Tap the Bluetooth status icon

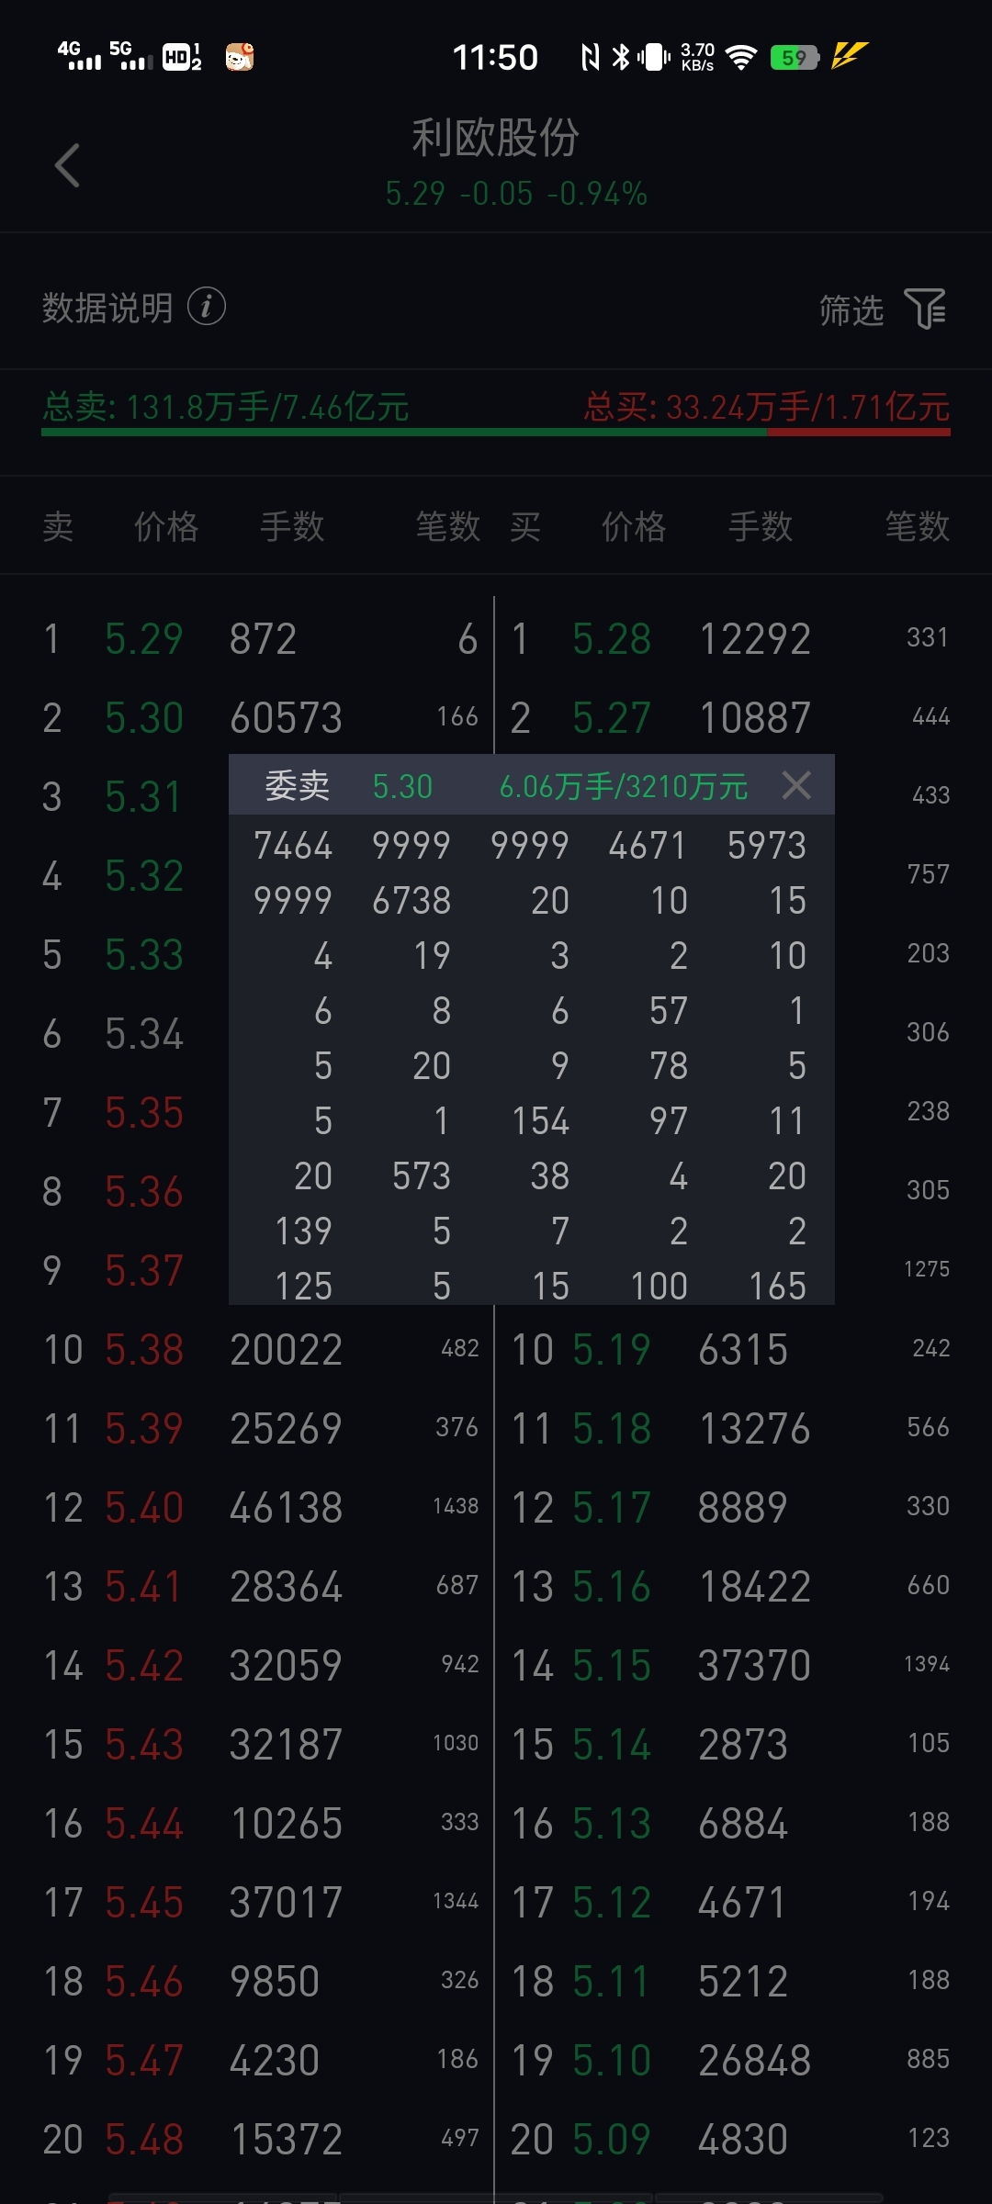[622, 57]
